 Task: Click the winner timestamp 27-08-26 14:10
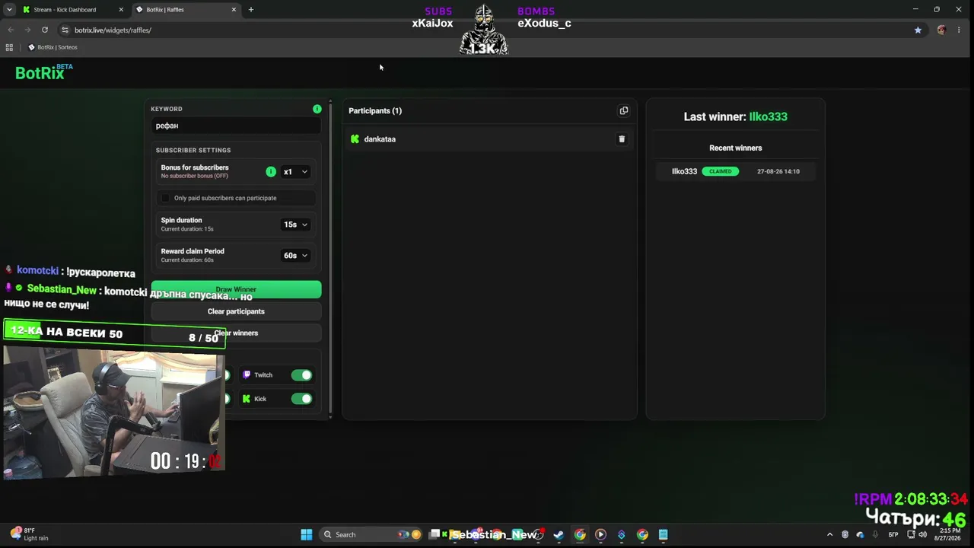778,171
